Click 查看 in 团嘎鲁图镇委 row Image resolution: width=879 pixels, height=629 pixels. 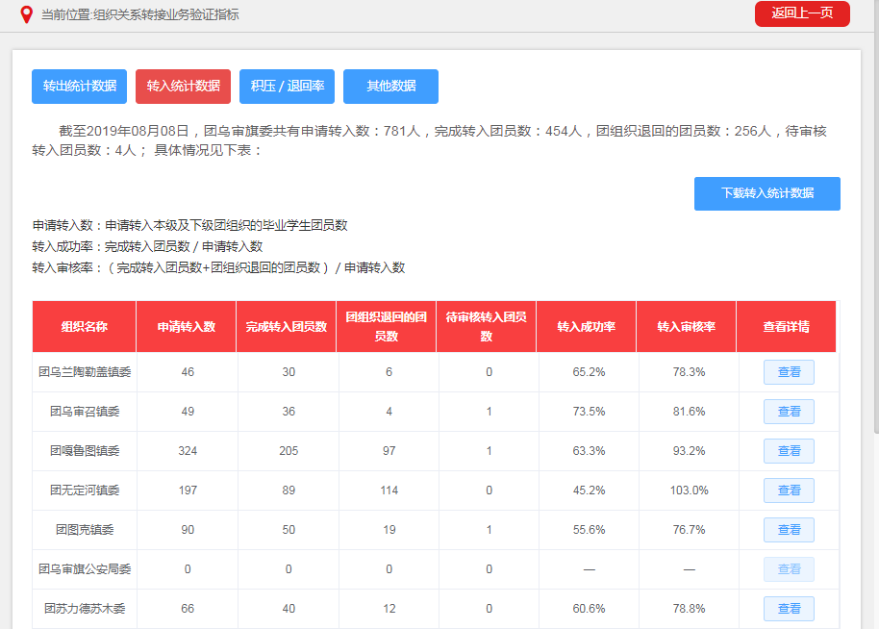point(789,451)
